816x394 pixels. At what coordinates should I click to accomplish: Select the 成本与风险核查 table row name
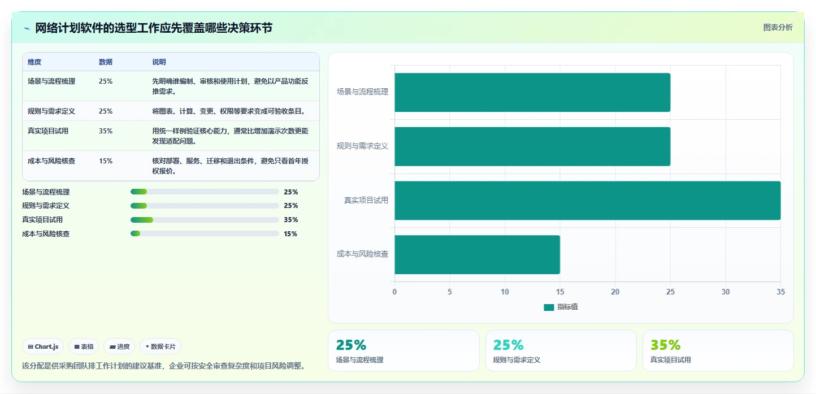coord(51,161)
